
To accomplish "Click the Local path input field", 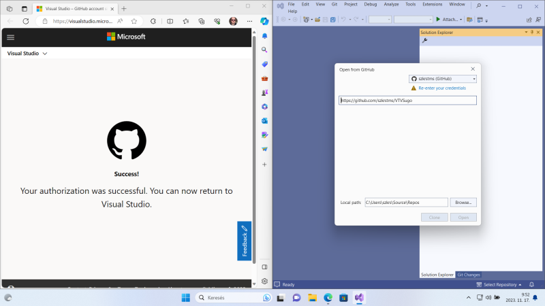I will click(x=406, y=202).
